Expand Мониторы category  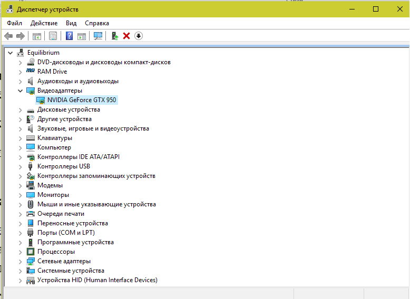(x=20, y=195)
